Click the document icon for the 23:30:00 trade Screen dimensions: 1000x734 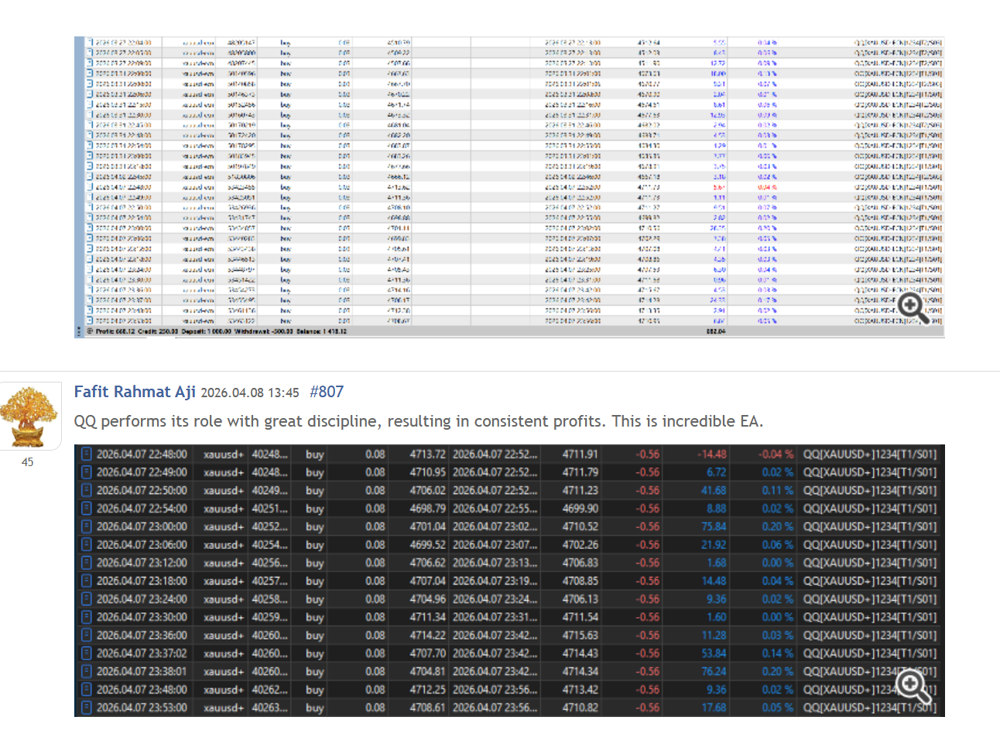[87, 617]
